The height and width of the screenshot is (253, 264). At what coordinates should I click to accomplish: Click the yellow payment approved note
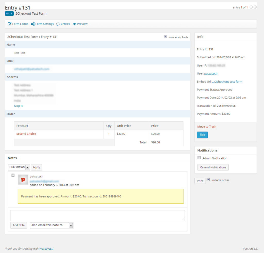(101, 196)
